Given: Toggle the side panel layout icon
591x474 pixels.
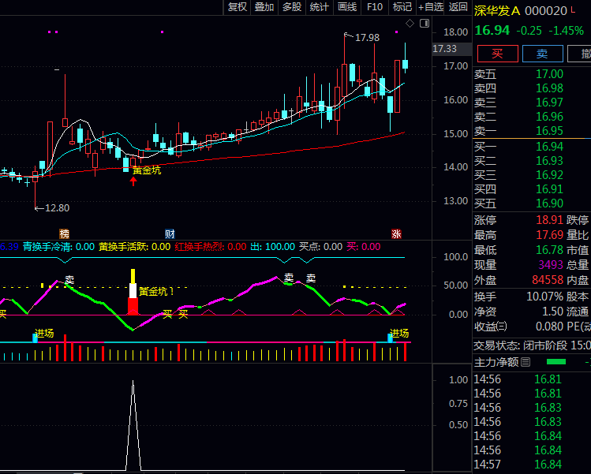Looking at the screenshot, I should pos(423,24).
